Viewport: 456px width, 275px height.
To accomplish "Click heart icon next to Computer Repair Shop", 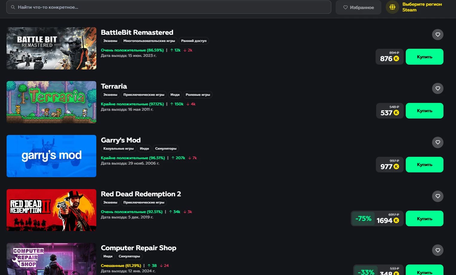I will 437,250.
